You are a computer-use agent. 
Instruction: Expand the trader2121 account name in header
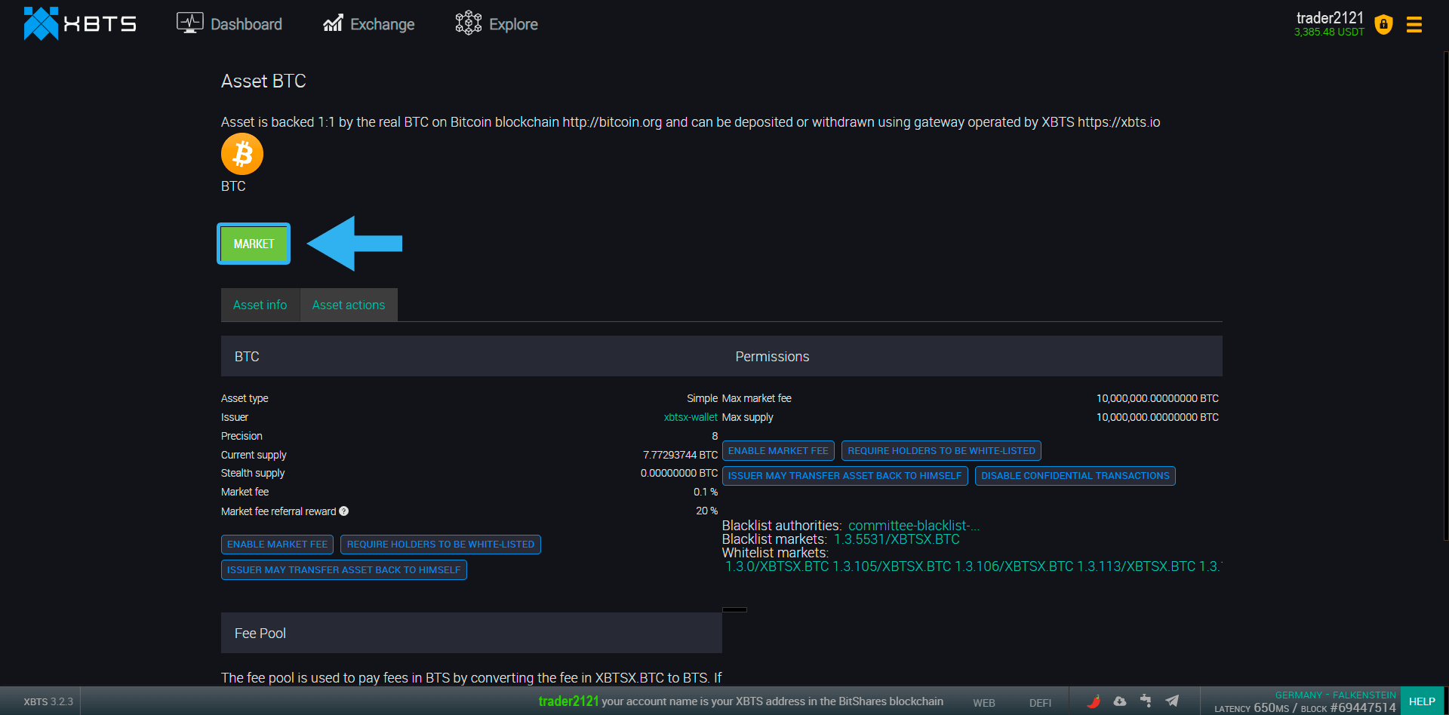click(x=1329, y=18)
